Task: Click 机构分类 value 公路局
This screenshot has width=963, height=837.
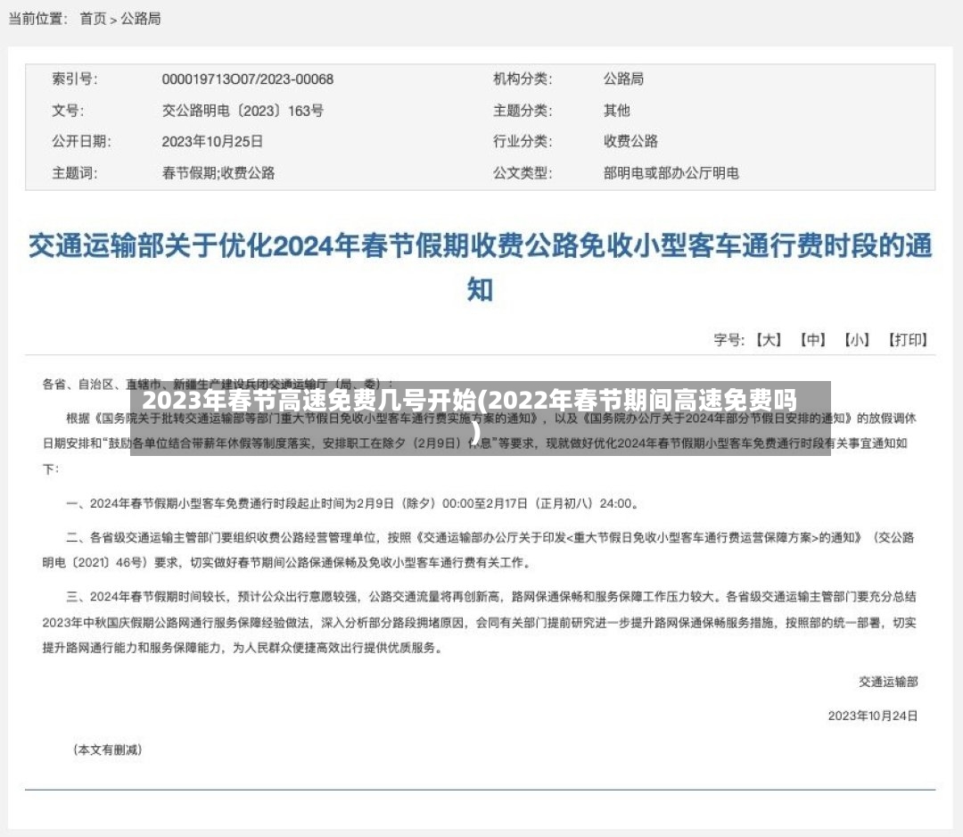Action: [623, 79]
